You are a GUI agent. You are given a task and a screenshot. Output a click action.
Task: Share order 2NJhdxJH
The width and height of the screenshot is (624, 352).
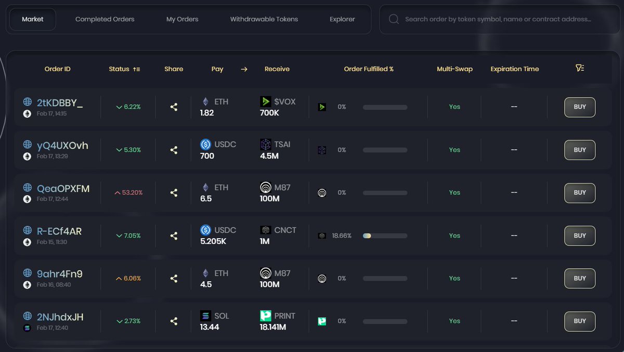174,321
